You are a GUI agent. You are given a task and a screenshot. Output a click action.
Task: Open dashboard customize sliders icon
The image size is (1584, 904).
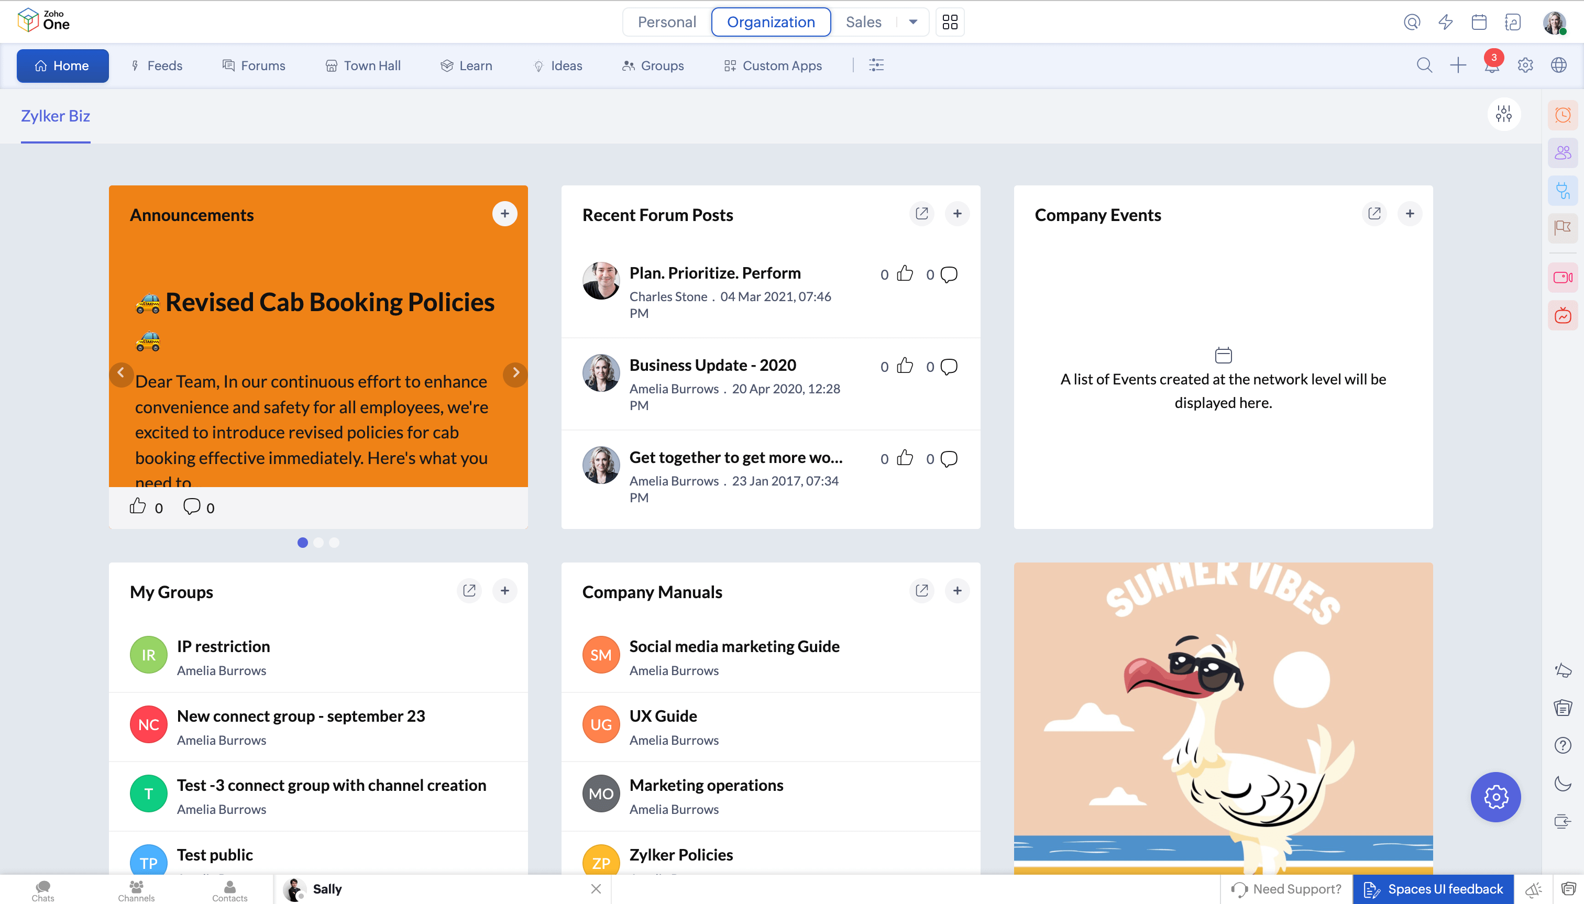click(1503, 114)
